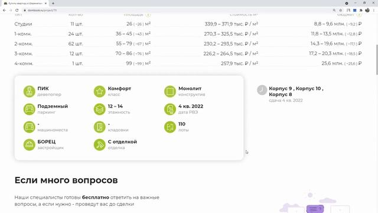
Task: Click the 4-комн. row label
Action: click(24, 63)
